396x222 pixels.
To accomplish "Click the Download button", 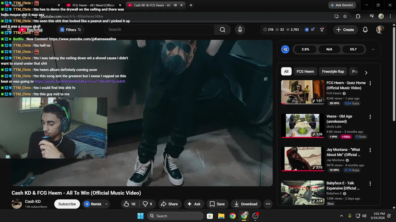I will click(x=246, y=204).
